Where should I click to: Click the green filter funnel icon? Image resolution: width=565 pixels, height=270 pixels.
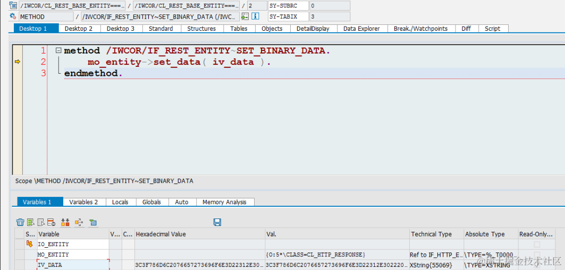pos(93,222)
